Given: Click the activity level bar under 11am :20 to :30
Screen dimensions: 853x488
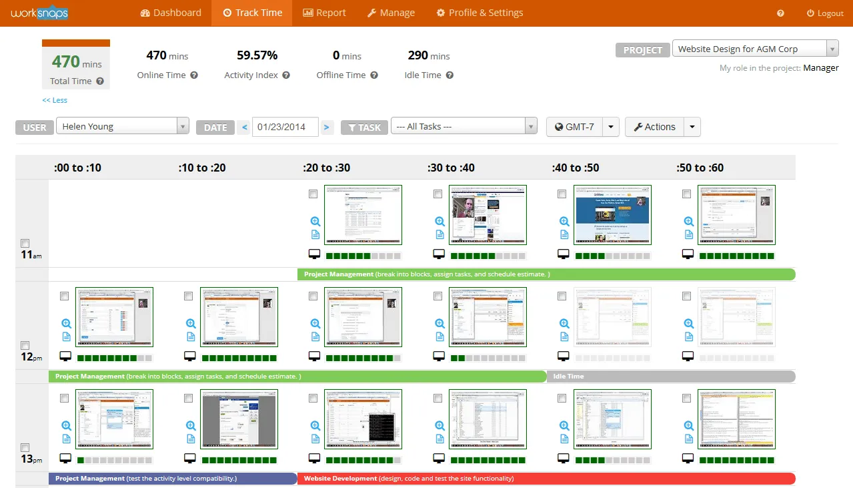Looking at the screenshot, I should tap(363, 256).
